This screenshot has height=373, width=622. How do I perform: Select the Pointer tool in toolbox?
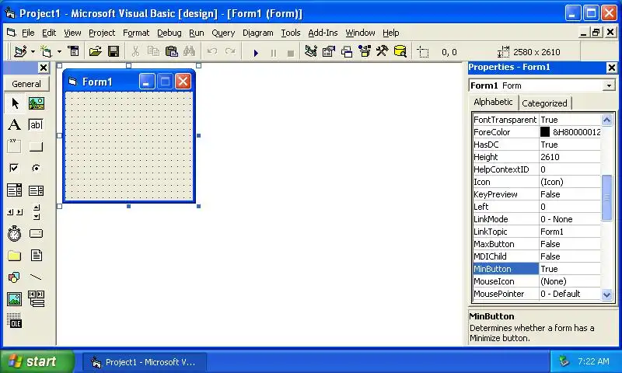click(x=15, y=103)
